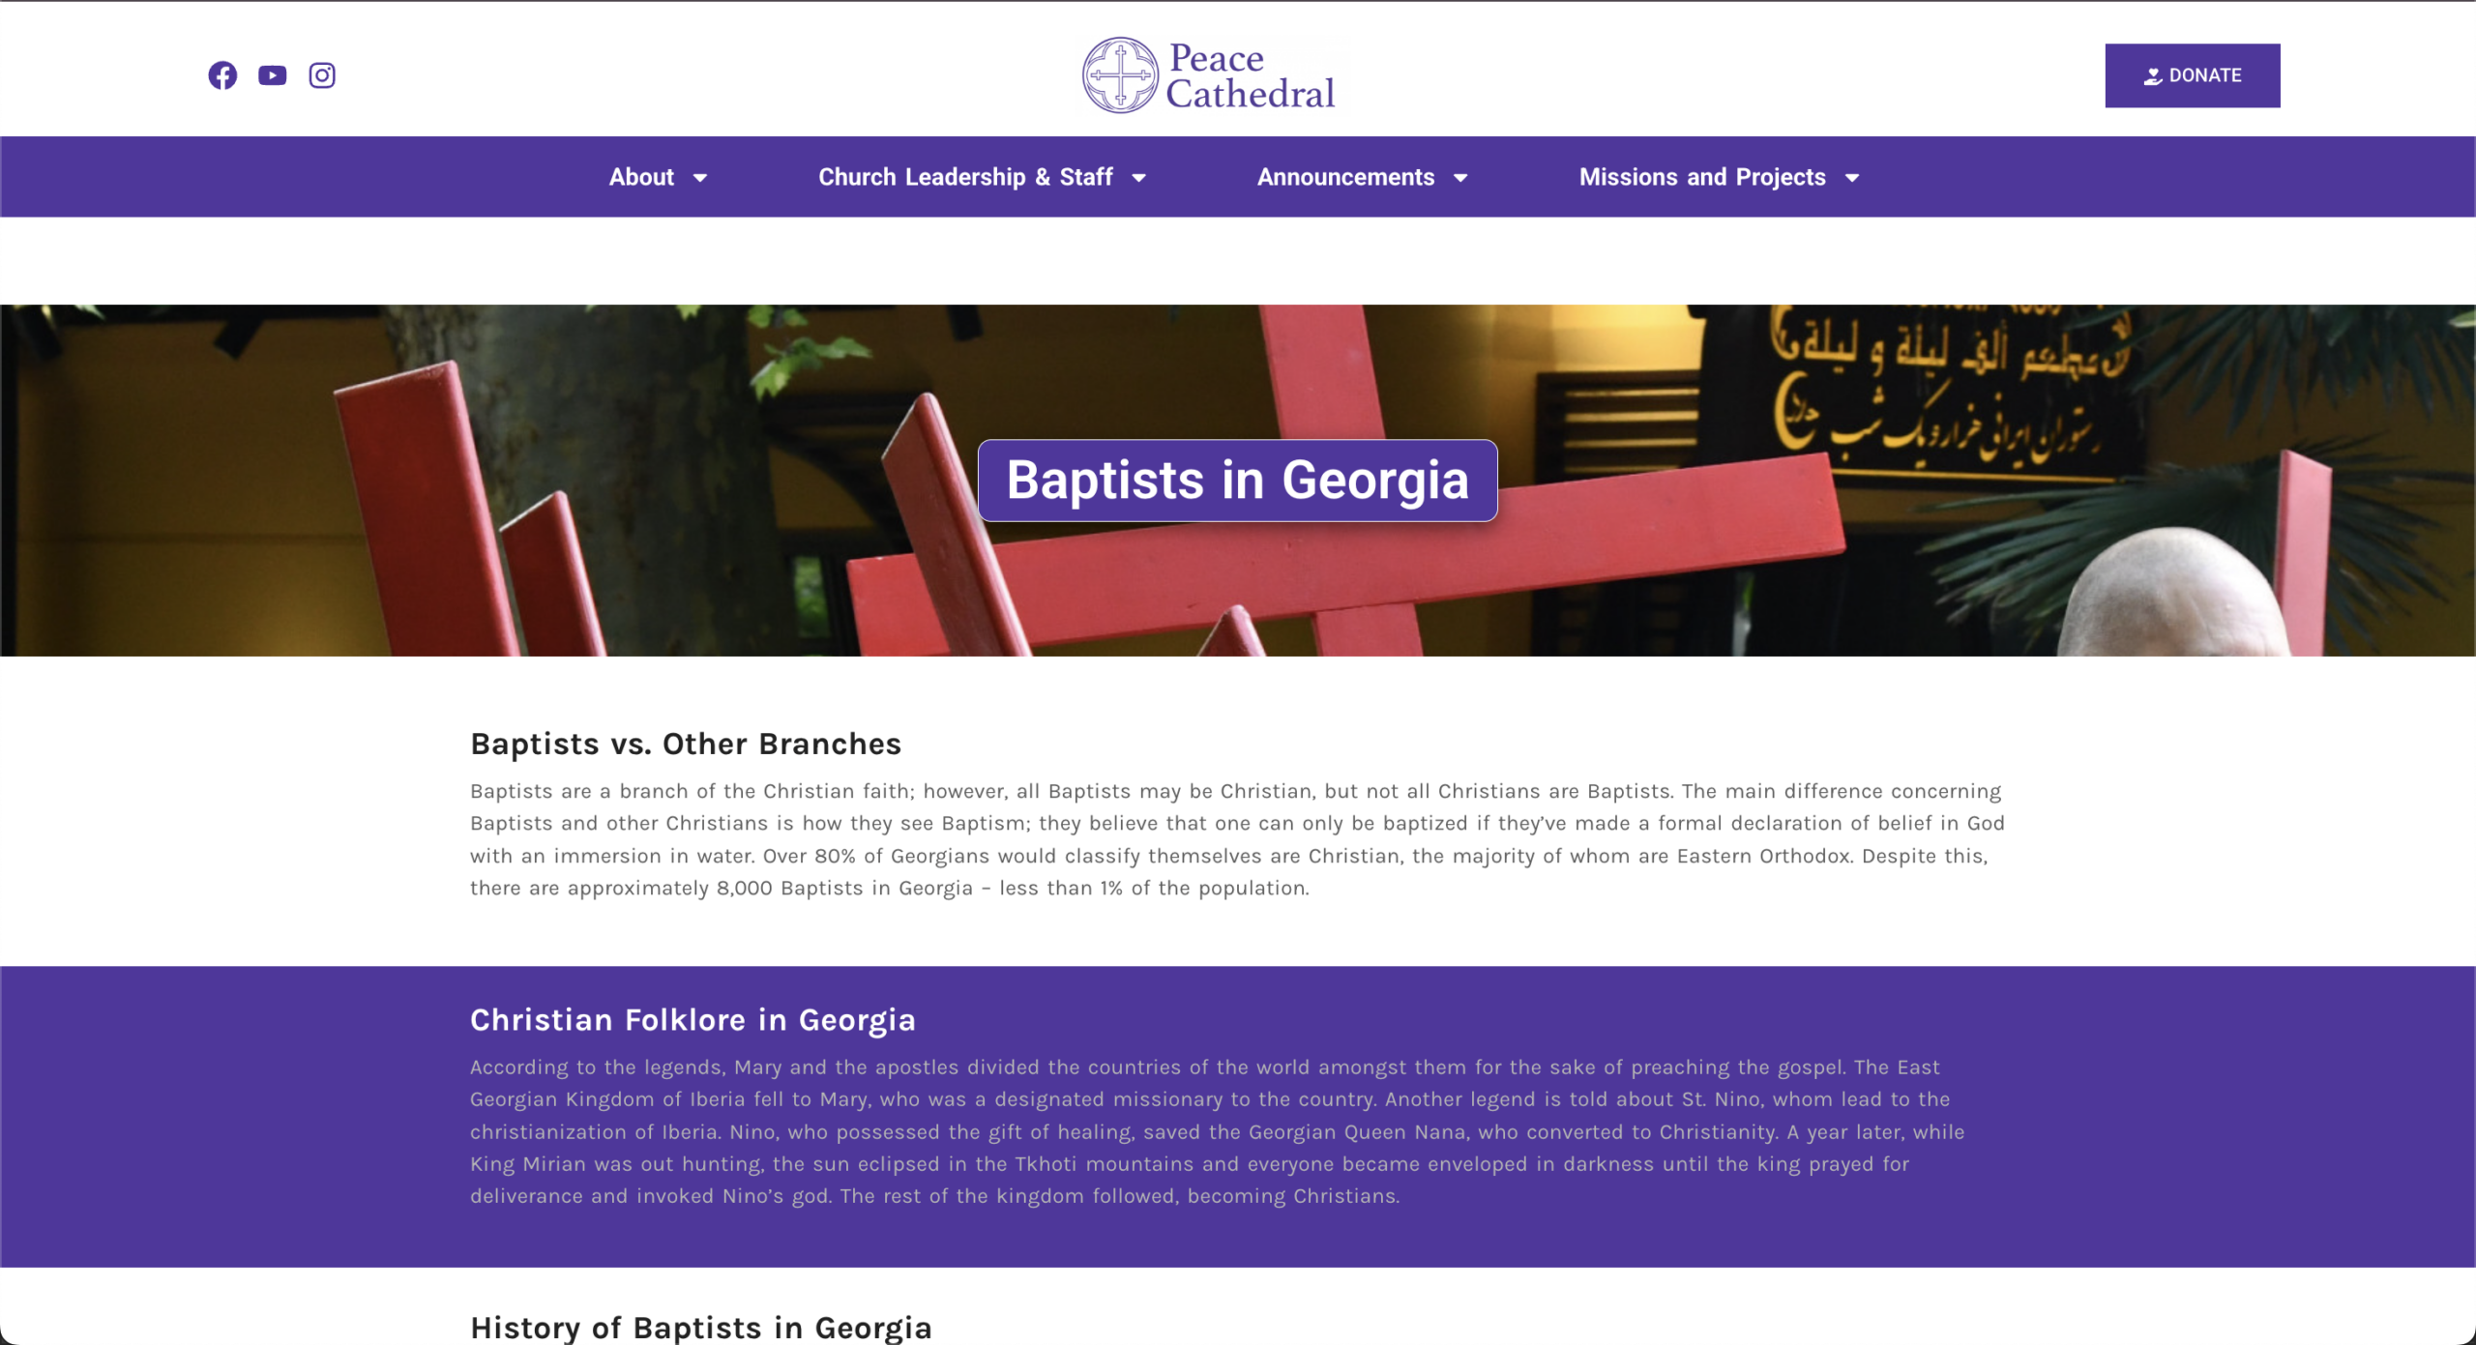Image resolution: width=2476 pixels, height=1345 pixels.
Task: Open the Instagram profile icon
Action: [322, 75]
